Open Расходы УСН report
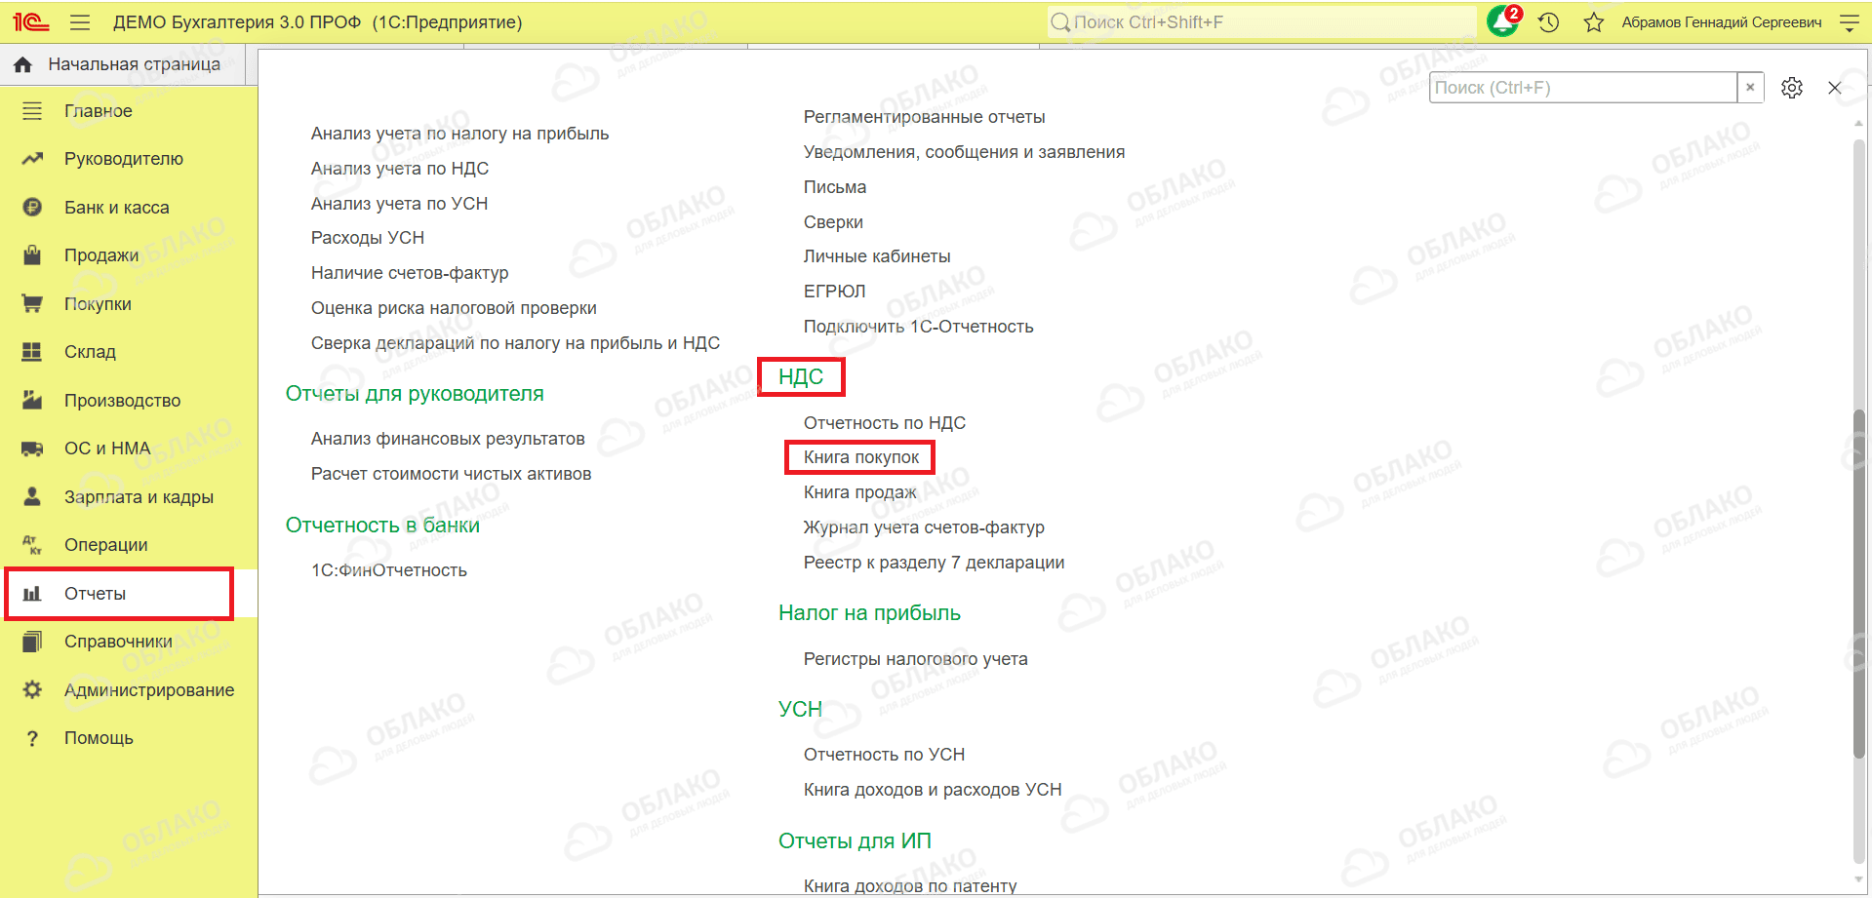The height and width of the screenshot is (898, 1872). [x=368, y=238]
